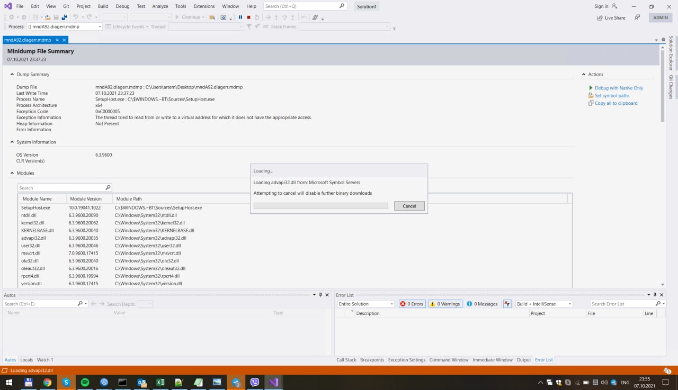Click the Send Feedback icon next to Live Share

(x=637, y=17)
